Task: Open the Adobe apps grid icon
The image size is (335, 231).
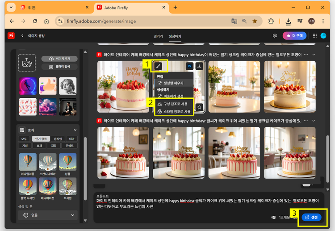Action: 314,36
